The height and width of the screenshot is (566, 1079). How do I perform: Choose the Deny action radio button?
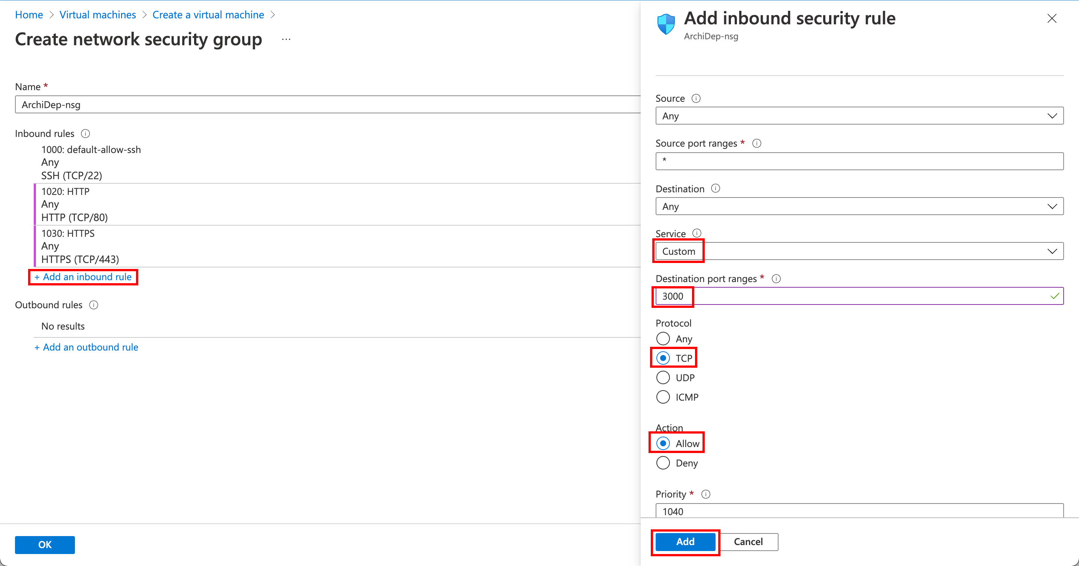click(663, 463)
